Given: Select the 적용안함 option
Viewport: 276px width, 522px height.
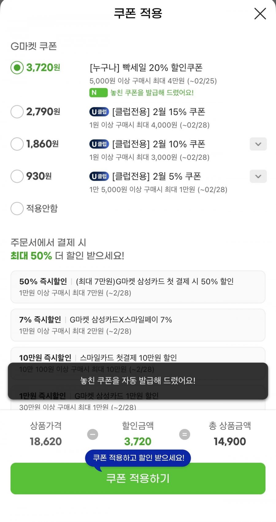Looking at the screenshot, I should [17, 208].
